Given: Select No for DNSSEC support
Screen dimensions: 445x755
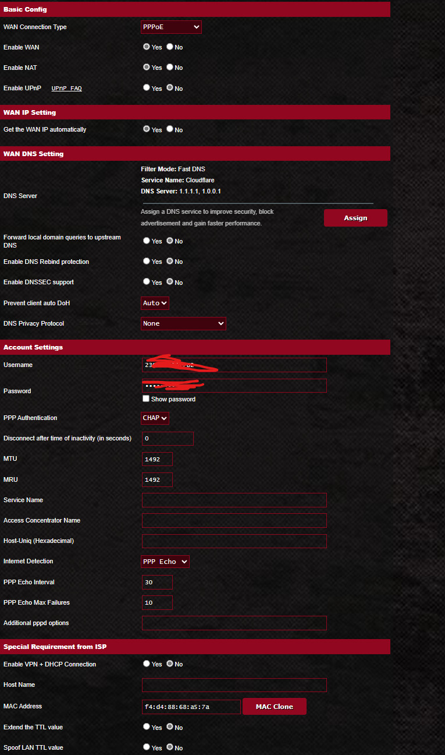Looking at the screenshot, I should click(170, 281).
